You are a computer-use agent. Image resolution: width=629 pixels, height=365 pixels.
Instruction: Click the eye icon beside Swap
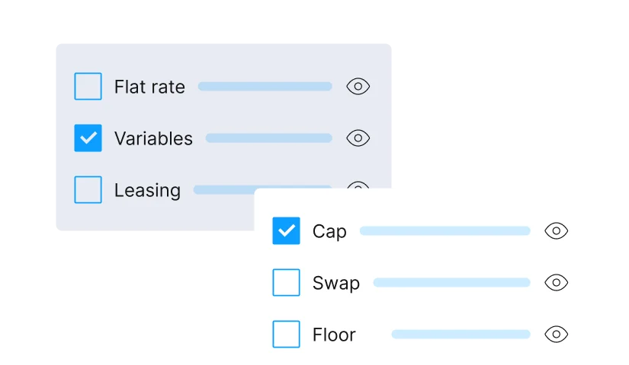pyautogui.click(x=557, y=283)
